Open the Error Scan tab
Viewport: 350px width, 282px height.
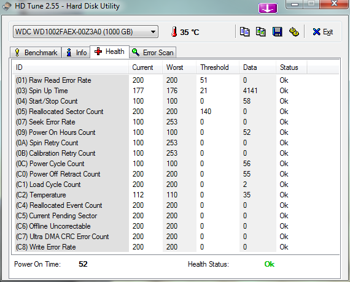[x=153, y=53]
